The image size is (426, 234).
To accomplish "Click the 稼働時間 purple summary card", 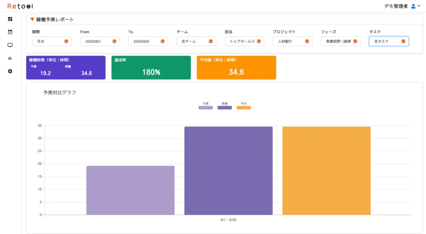I will [x=66, y=68].
